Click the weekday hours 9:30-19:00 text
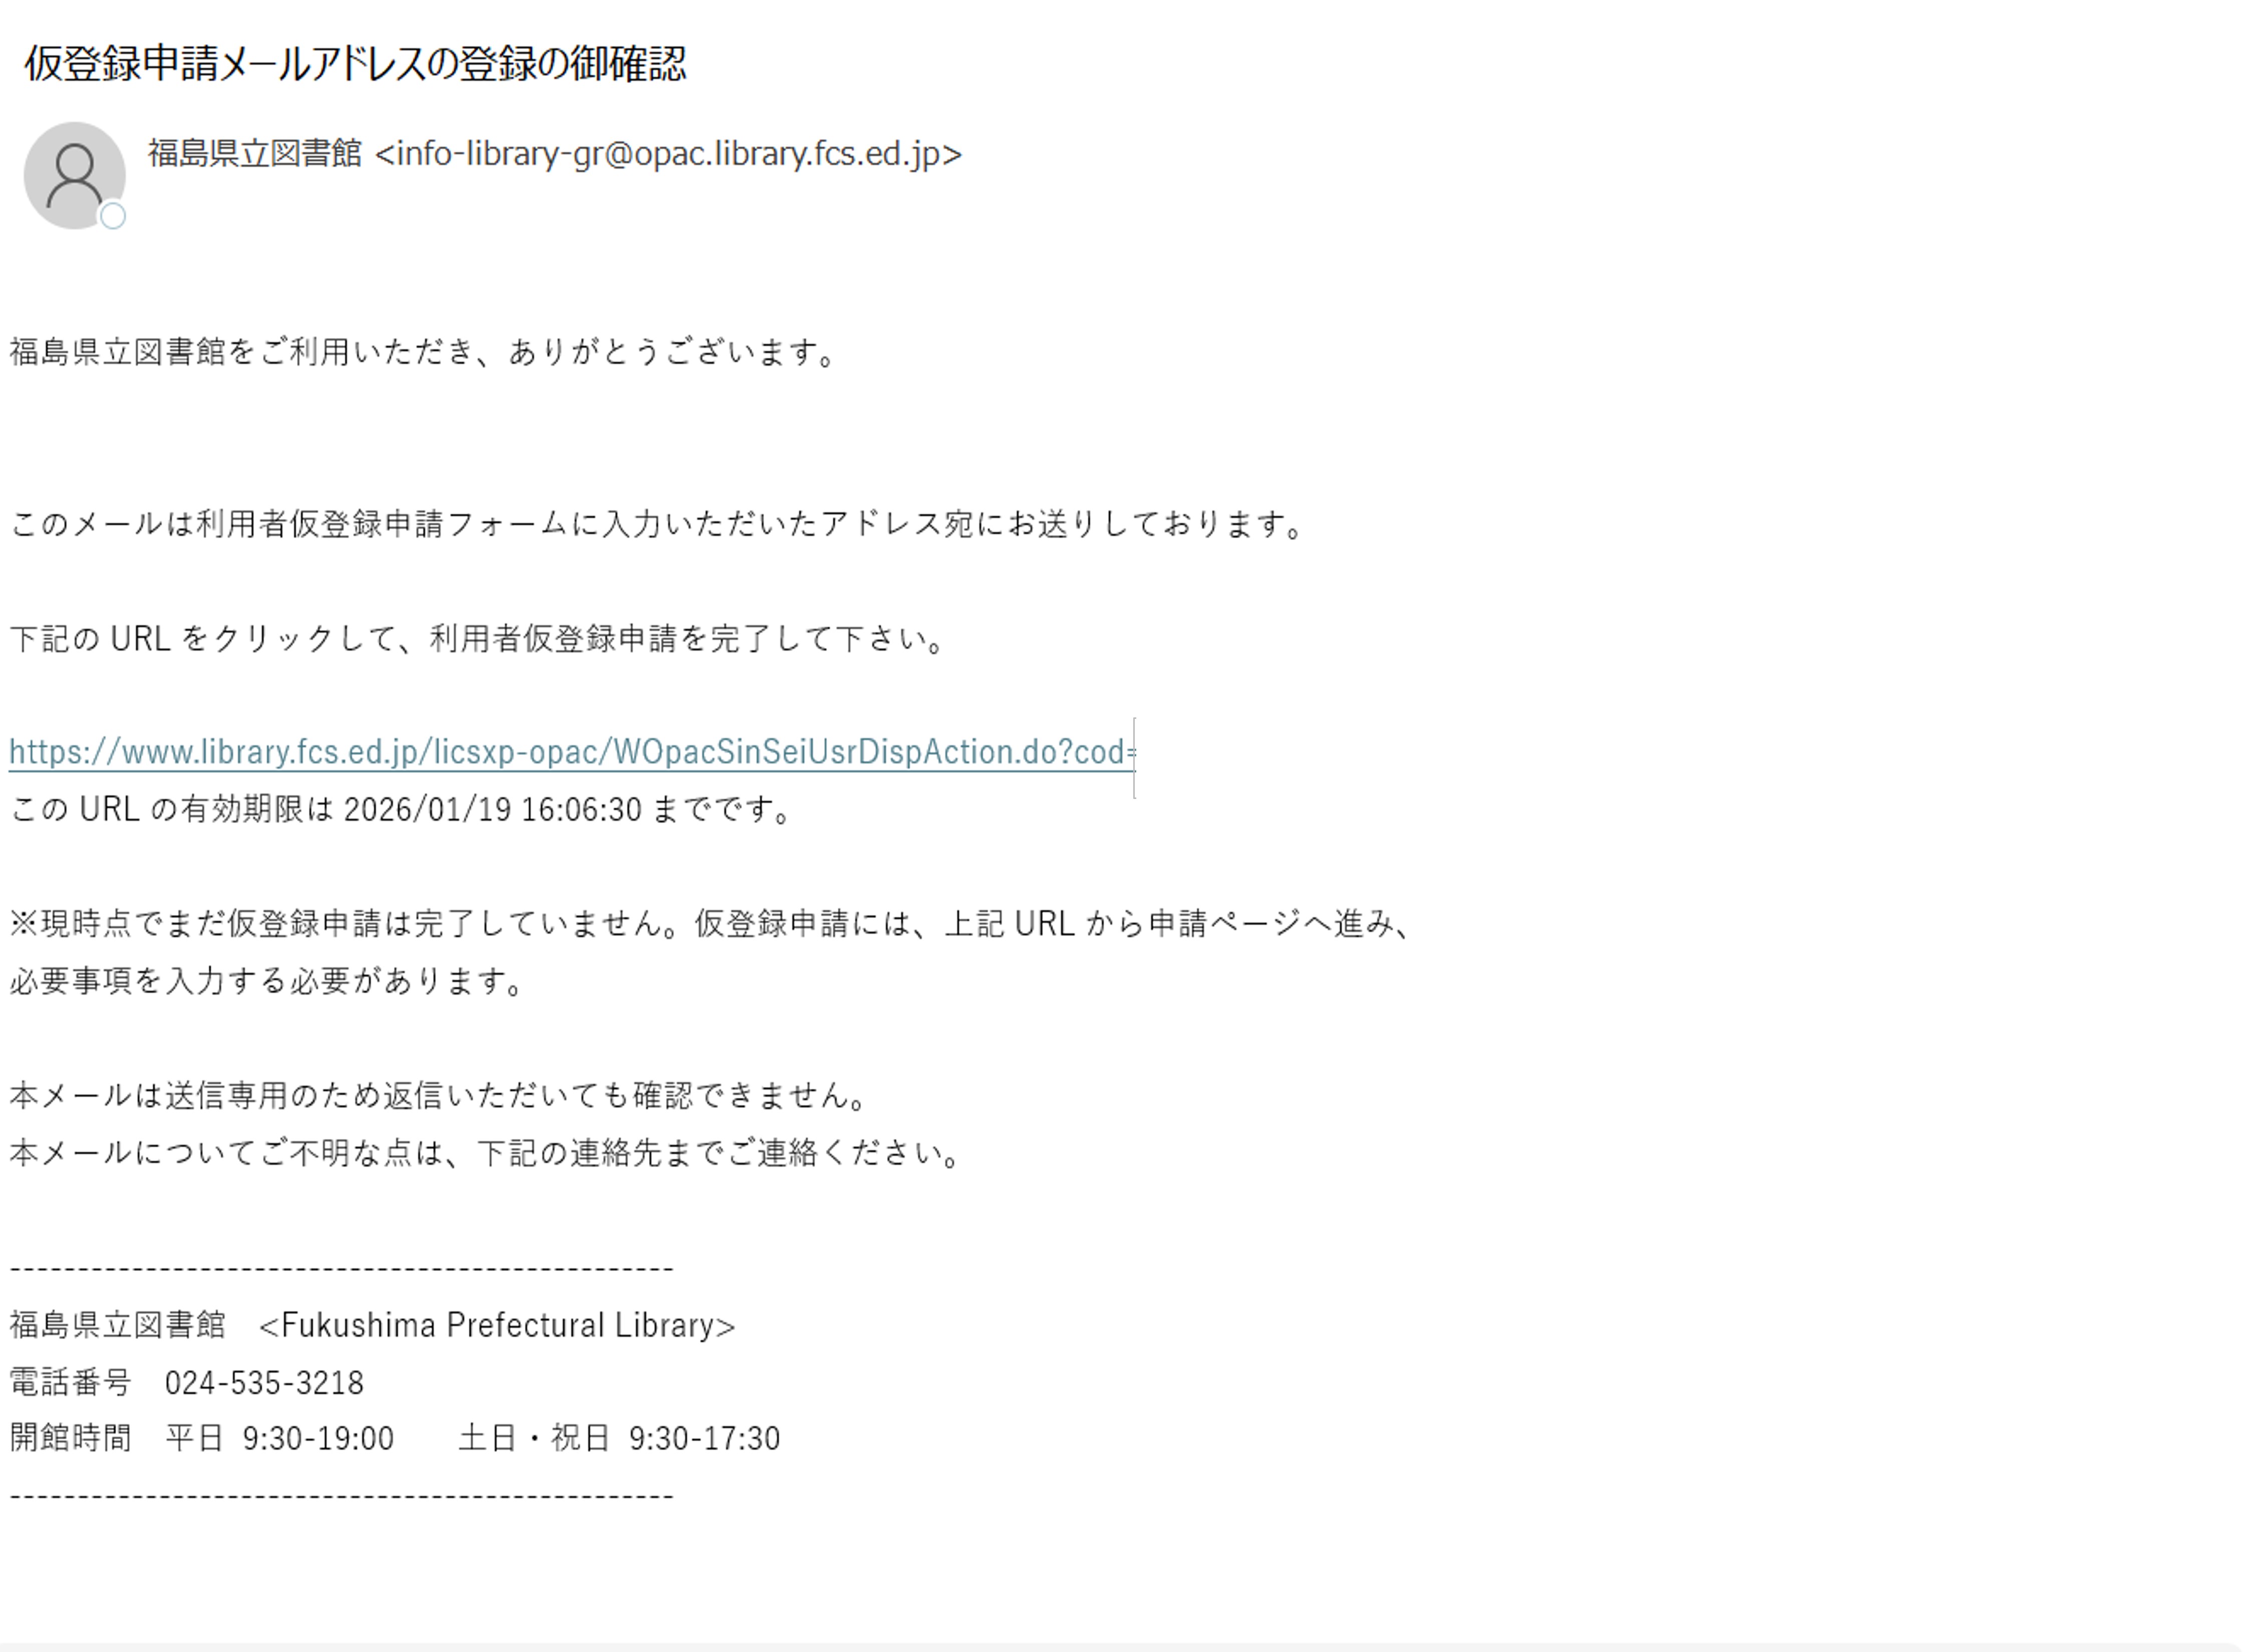Image resolution: width=2265 pixels, height=1652 pixels. coord(318,1439)
